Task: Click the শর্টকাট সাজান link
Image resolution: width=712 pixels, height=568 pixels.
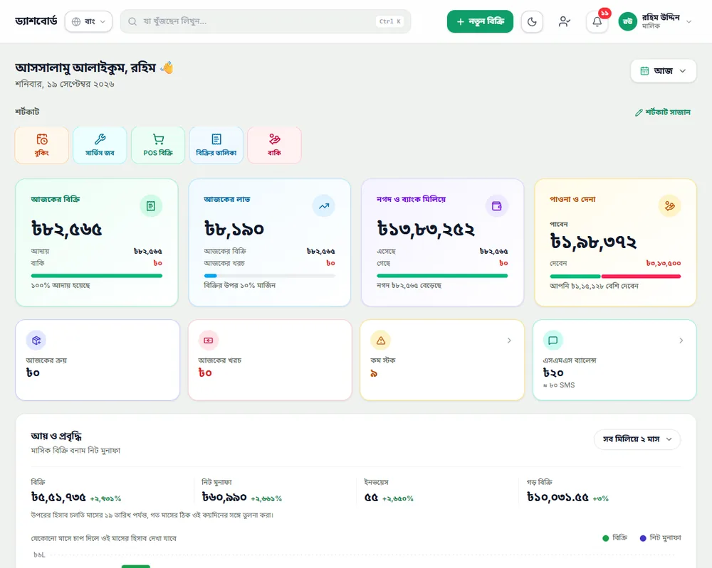Action: coord(662,112)
